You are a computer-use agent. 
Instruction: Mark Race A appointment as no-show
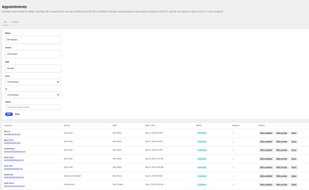pos(282,133)
